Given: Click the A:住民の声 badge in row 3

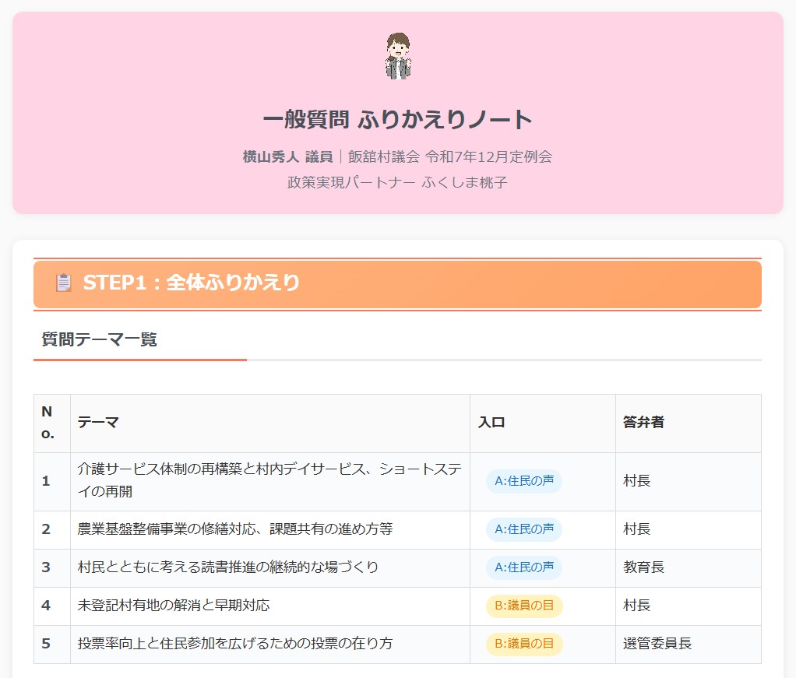Looking at the screenshot, I should pyautogui.click(x=523, y=567).
